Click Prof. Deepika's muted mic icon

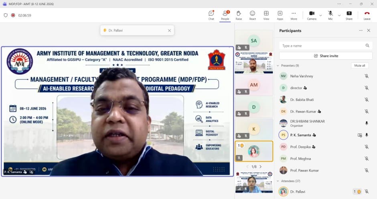pyautogui.click(x=367, y=147)
